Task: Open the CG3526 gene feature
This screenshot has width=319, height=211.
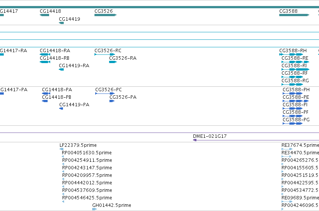Action: [105, 15]
